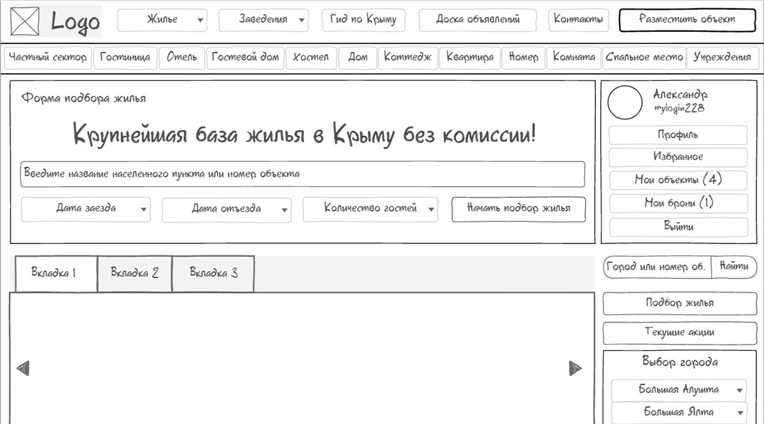Switch to Вкладка 2 tab
The image size is (764, 424).
coord(134,273)
